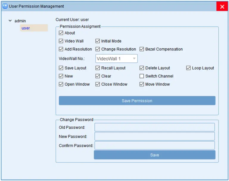Image resolution: width=229 pixels, height=181 pixels.
Task: Close the User Permission Management window
Action: (x=222, y=7)
